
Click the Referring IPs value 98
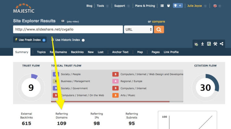[97, 124]
